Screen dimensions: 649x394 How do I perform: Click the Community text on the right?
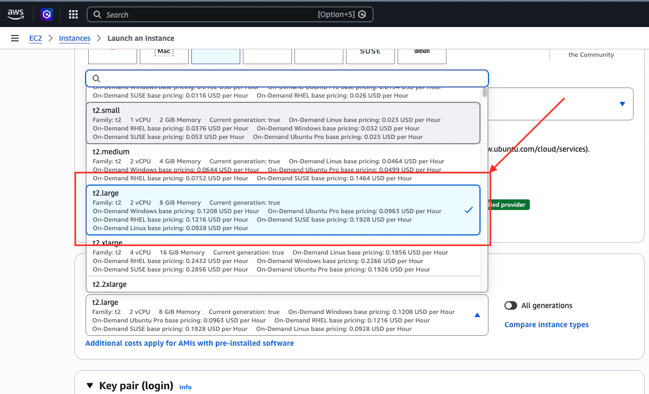pos(591,55)
